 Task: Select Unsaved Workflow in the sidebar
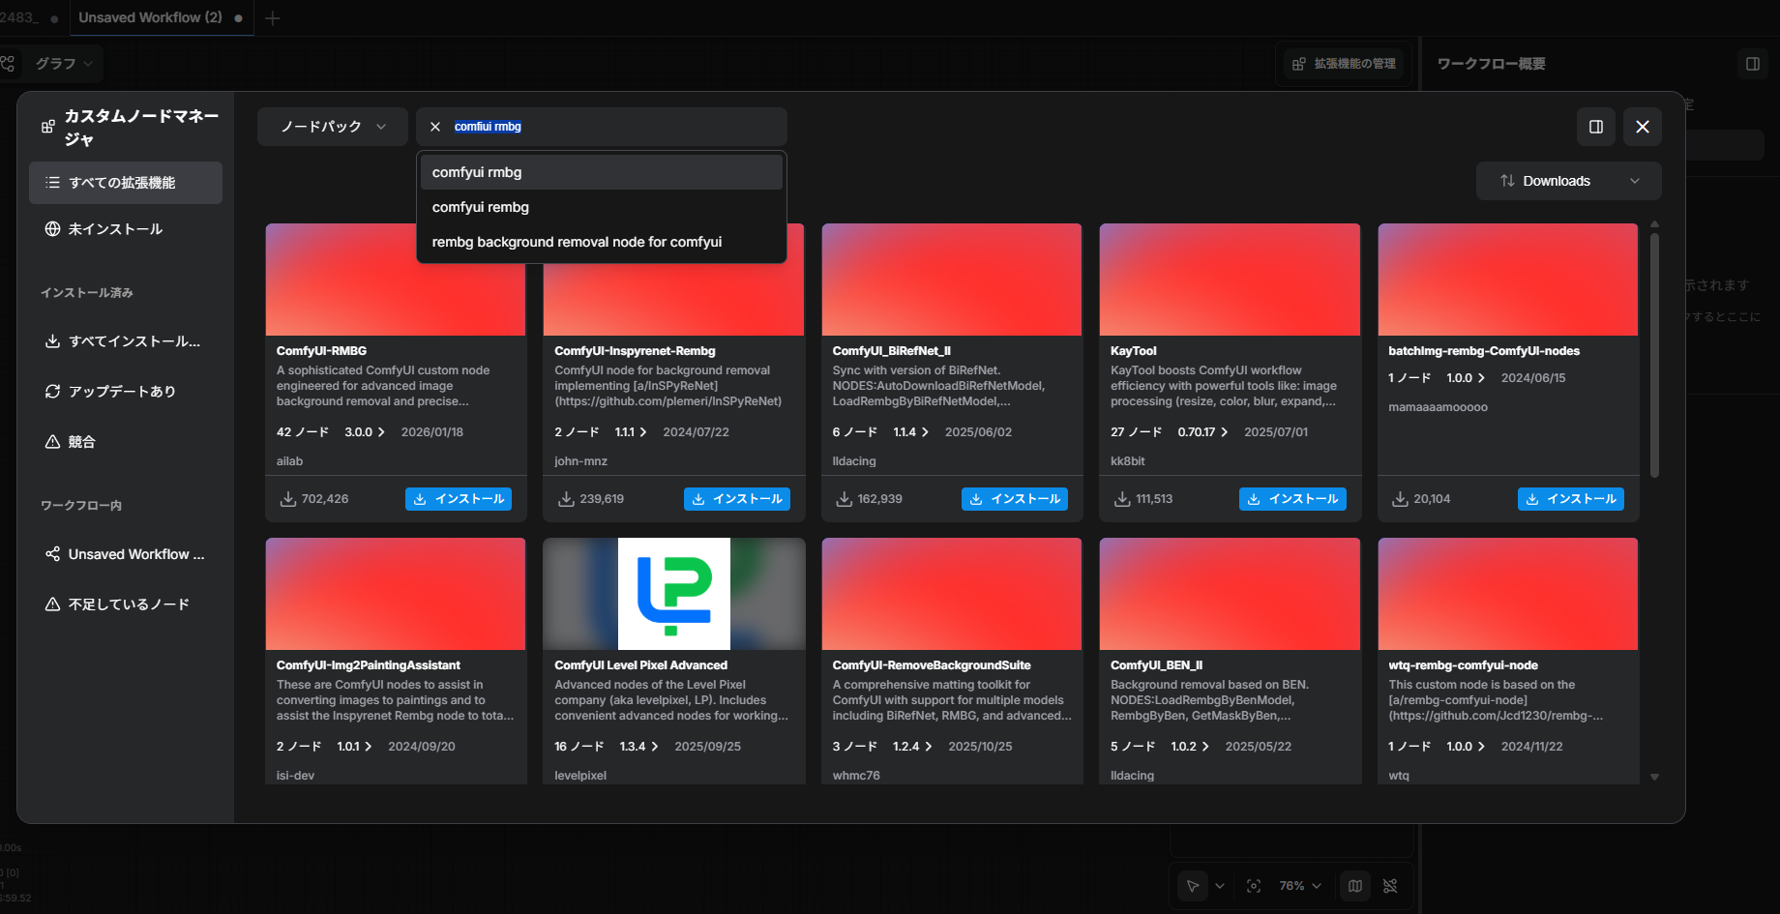point(126,554)
